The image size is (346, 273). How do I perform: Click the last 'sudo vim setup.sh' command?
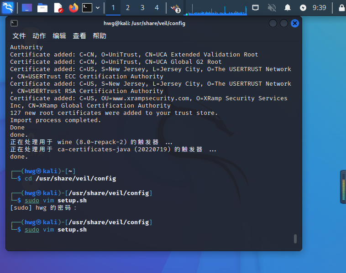click(x=56, y=230)
